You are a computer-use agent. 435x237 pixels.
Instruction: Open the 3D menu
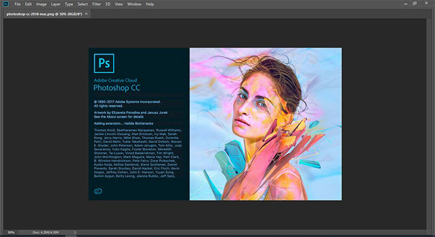tap(108, 4)
